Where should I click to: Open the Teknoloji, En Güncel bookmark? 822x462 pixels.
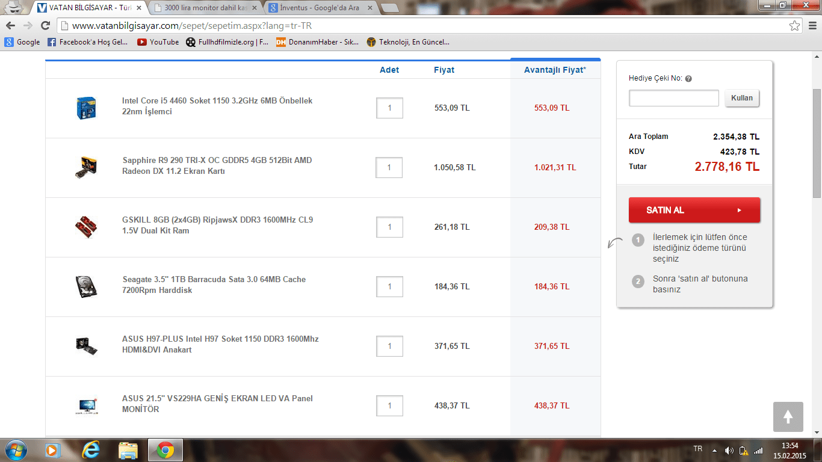[408, 42]
